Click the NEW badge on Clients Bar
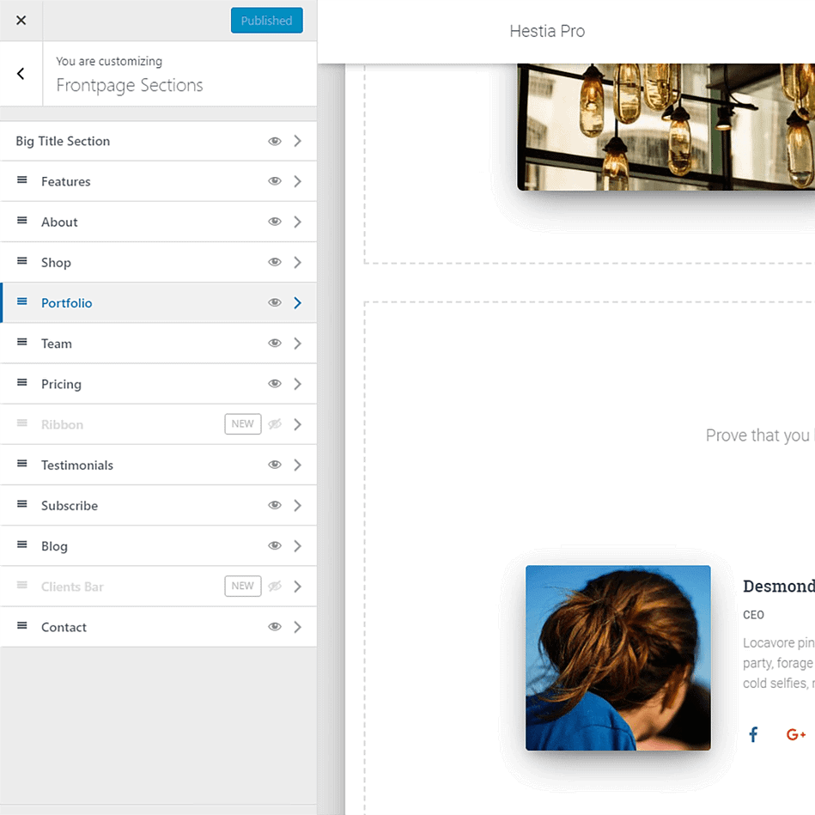Viewport: 815px width, 815px height. pyautogui.click(x=243, y=586)
